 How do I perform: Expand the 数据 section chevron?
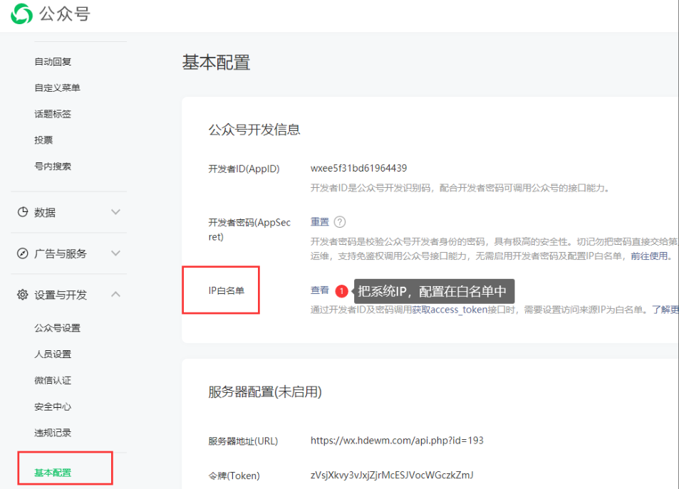click(115, 212)
